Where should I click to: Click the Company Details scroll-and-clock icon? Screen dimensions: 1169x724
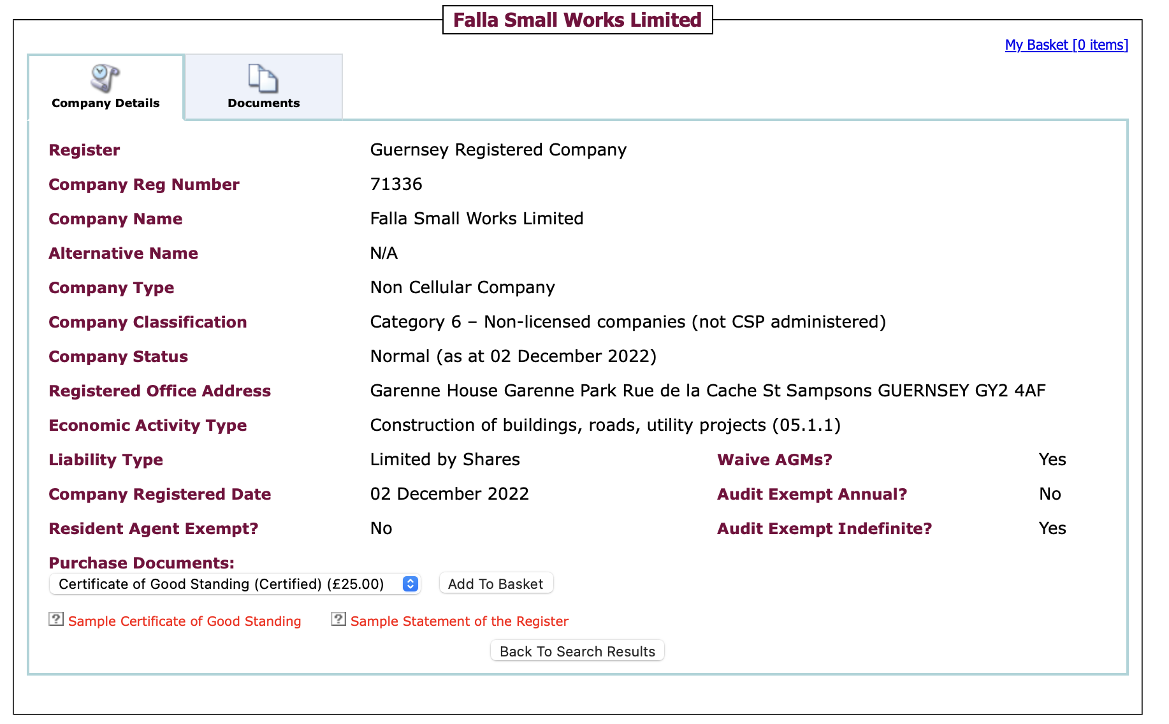105,78
